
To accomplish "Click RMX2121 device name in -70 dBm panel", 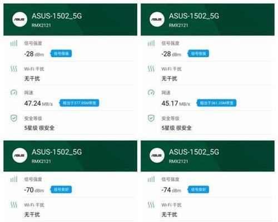I will [x=41, y=162].
